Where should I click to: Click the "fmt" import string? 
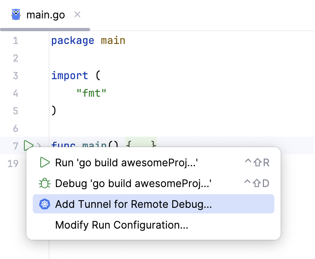coord(91,93)
